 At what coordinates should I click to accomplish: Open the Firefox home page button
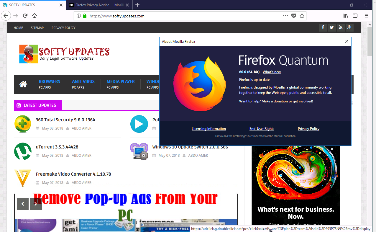click(x=35, y=16)
